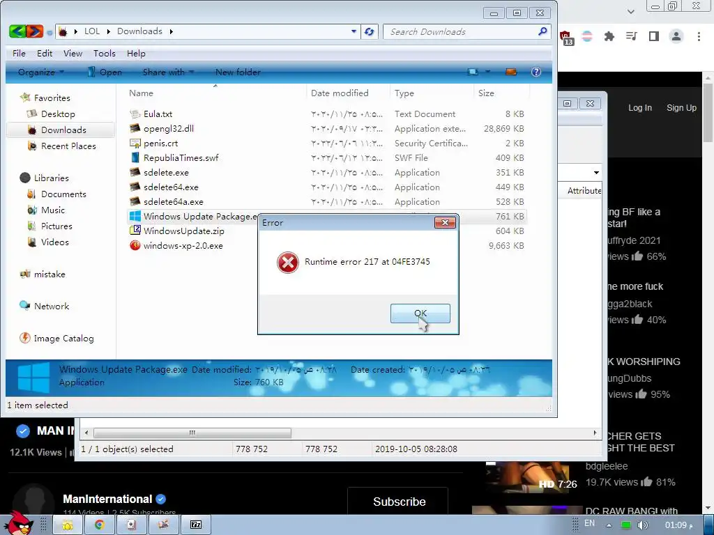Select the windows-xp-2.0.exe file

click(x=183, y=246)
